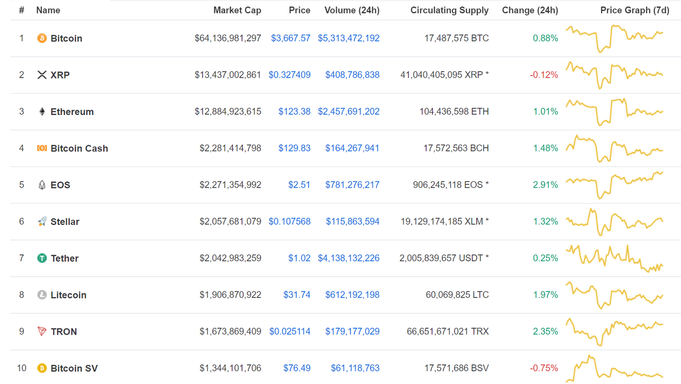Sort by Circulating Supply column header
Image resolution: width=681 pixels, height=384 pixels.
point(449,10)
